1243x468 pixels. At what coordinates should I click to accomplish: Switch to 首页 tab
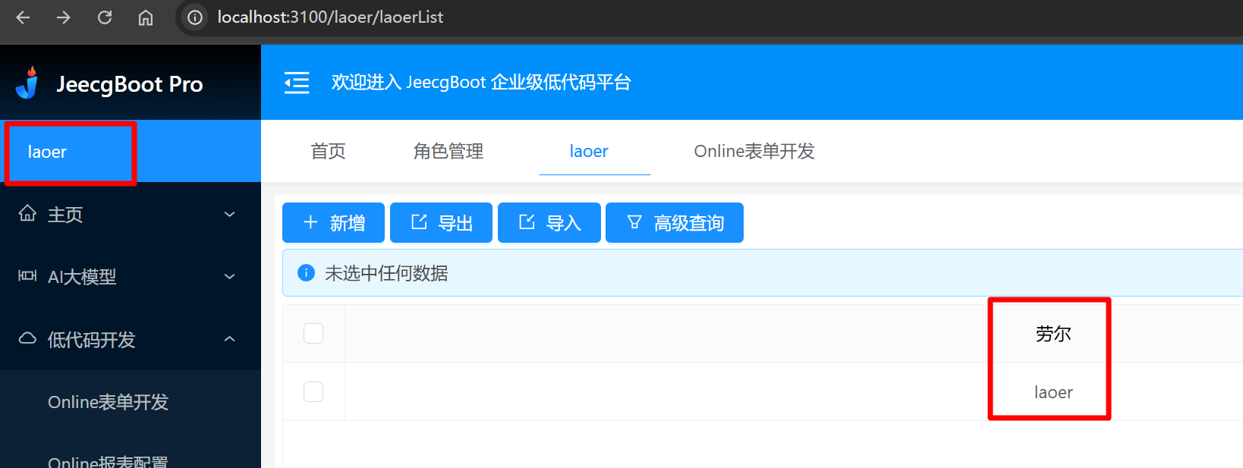pyautogui.click(x=329, y=152)
